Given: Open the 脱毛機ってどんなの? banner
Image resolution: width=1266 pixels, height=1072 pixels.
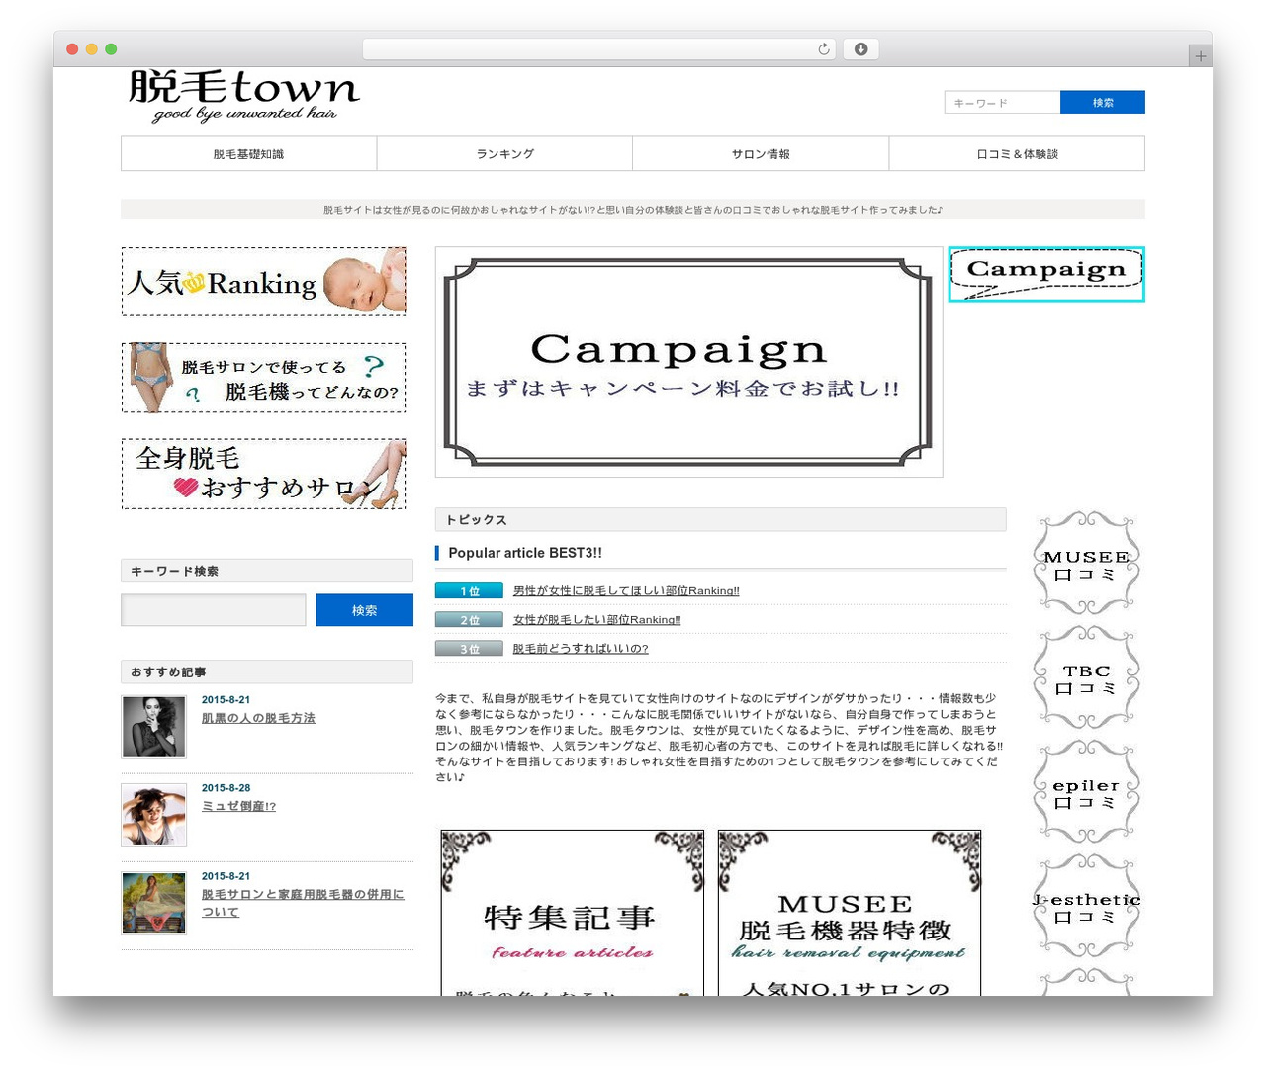Looking at the screenshot, I should [263, 378].
